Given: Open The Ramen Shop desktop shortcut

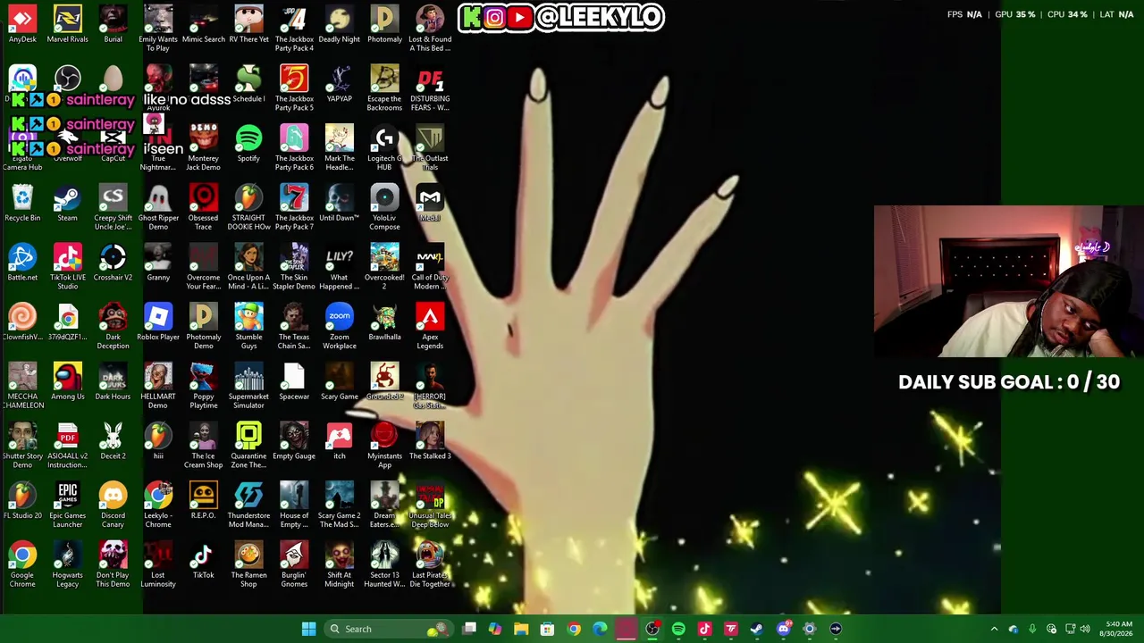Looking at the screenshot, I should [x=248, y=565].
